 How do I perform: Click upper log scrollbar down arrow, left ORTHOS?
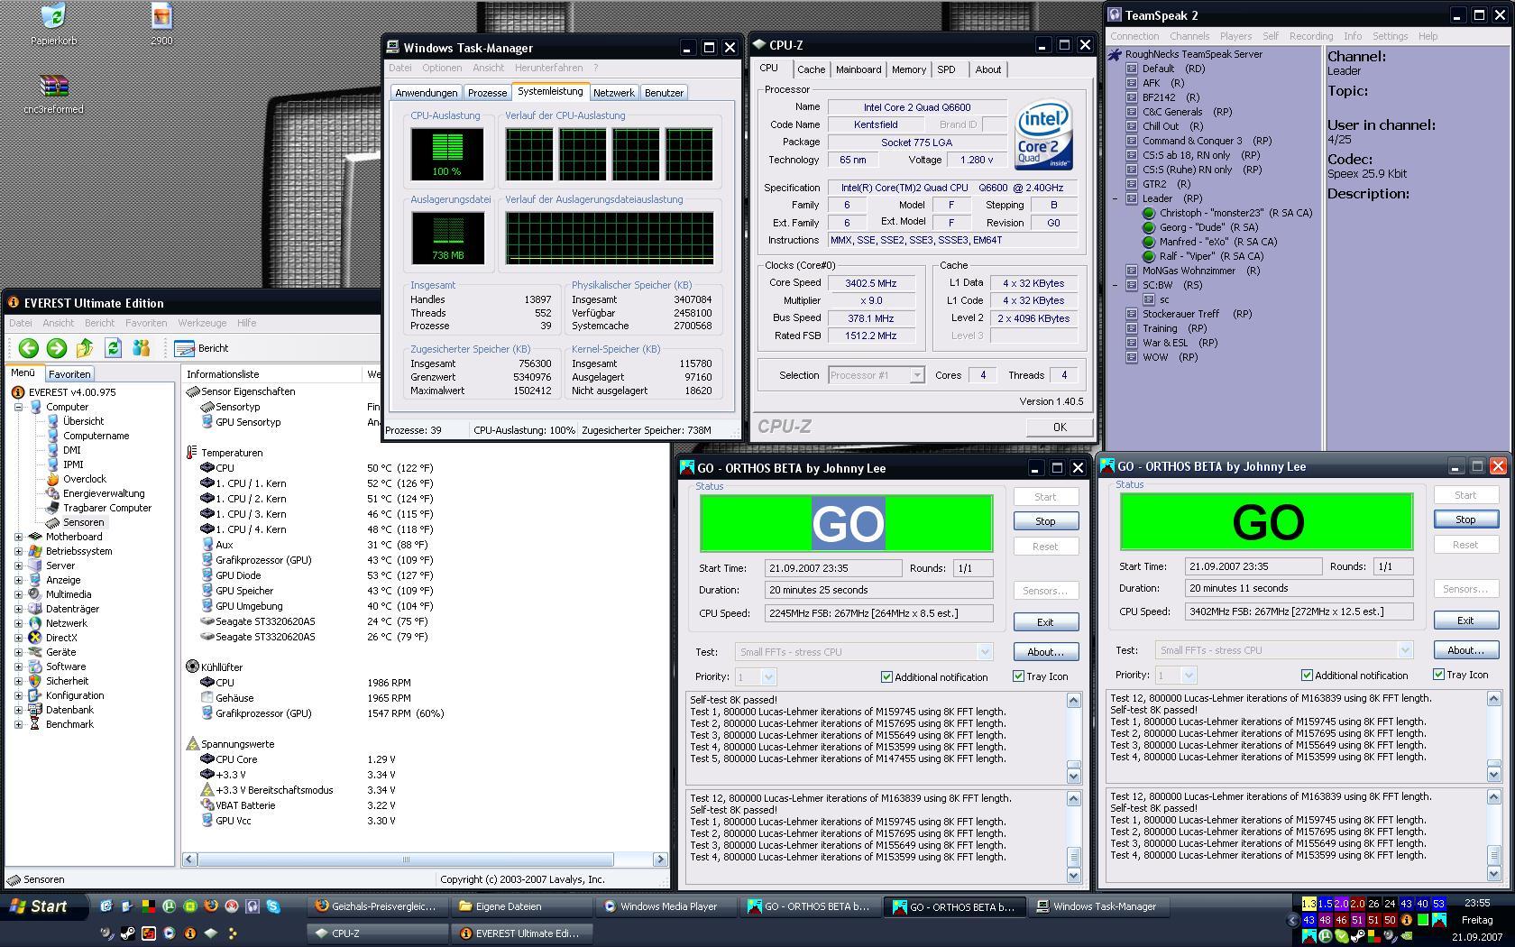tap(1073, 776)
